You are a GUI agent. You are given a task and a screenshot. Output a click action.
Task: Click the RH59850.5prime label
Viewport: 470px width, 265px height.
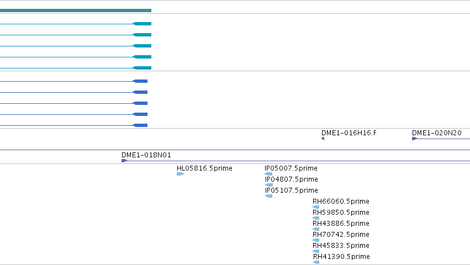coord(341,213)
